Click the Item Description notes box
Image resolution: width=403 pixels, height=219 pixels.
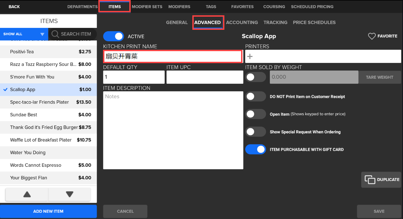tap(173, 130)
